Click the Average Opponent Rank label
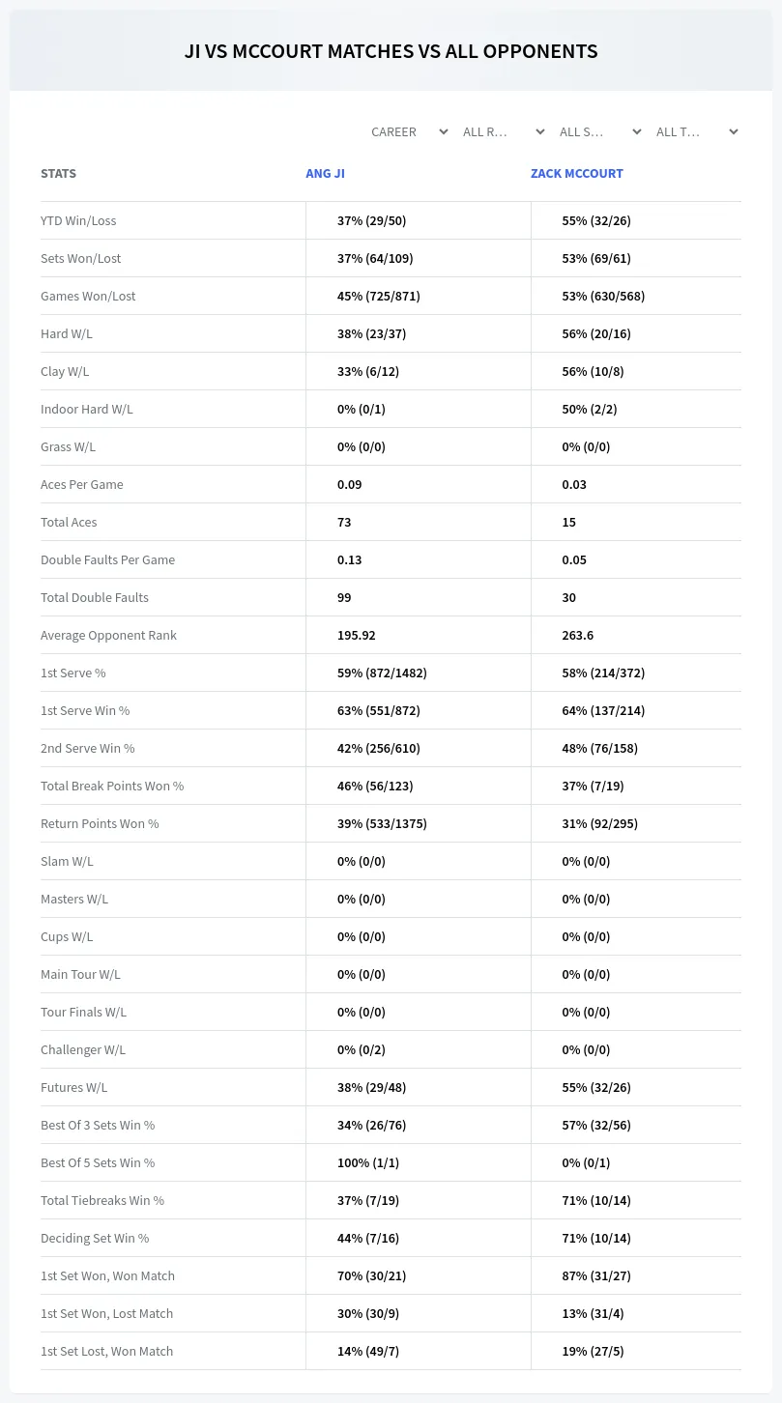 (x=108, y=636)
